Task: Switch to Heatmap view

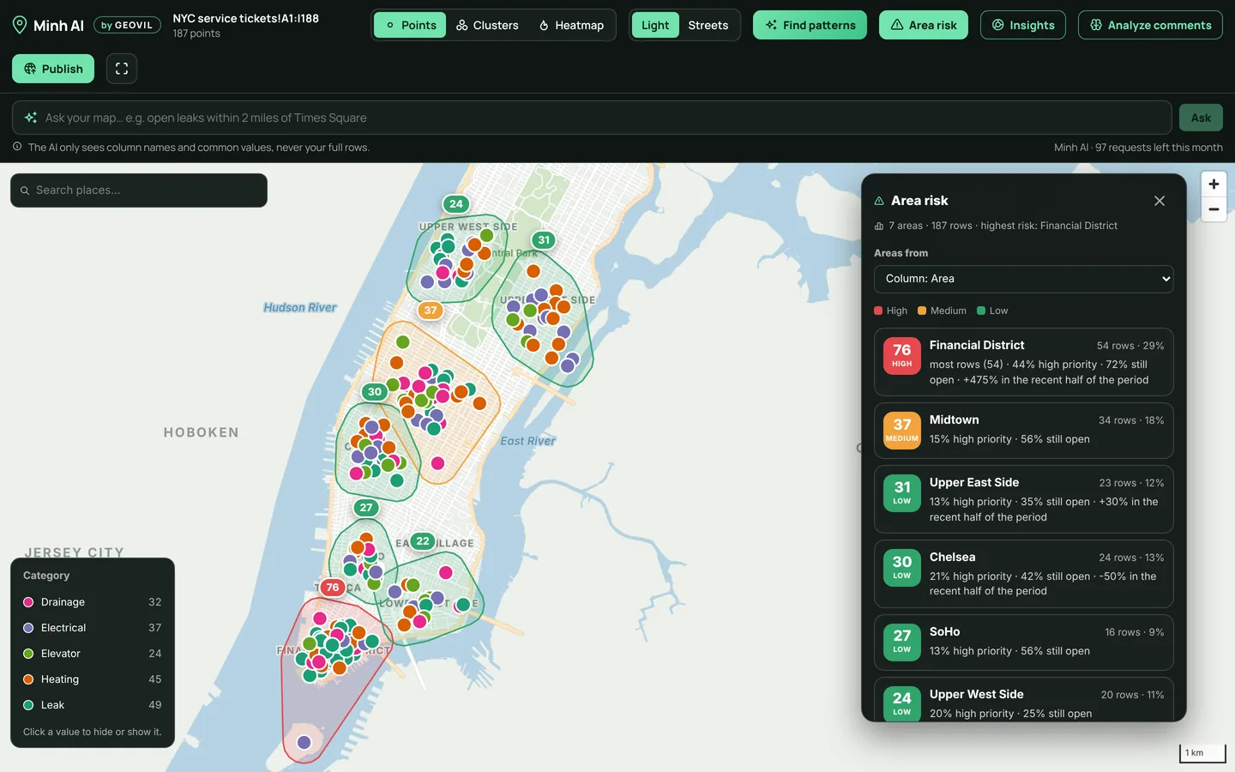Action: point(571,25)
